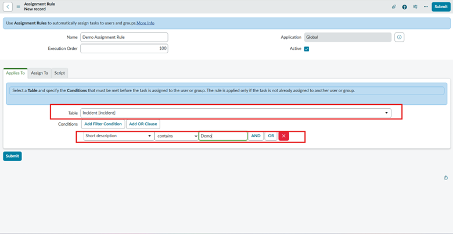Switch to the Assign To tab
This screenshot has width=453, height=234.
[x=39, y=73]
